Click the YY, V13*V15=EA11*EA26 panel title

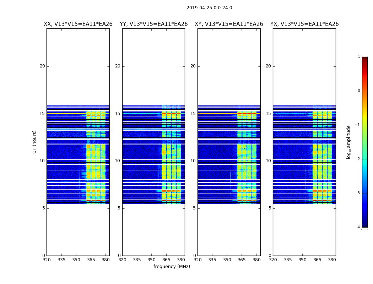click(154, 24)
